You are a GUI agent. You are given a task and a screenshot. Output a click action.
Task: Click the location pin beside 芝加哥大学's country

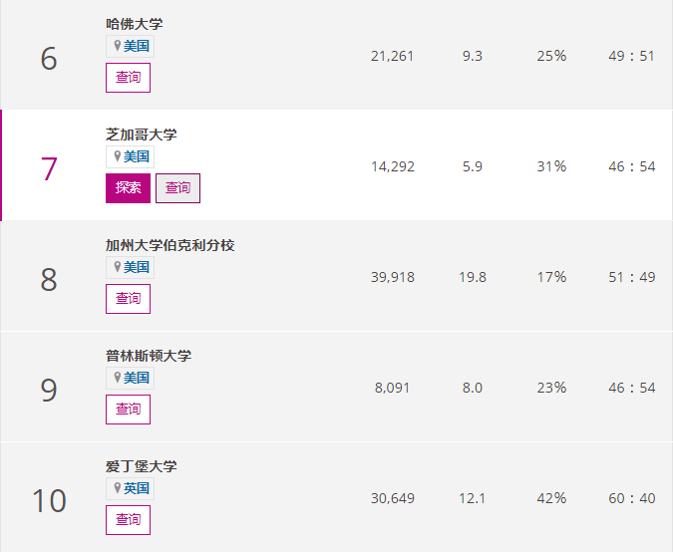[x=117, y=156]
